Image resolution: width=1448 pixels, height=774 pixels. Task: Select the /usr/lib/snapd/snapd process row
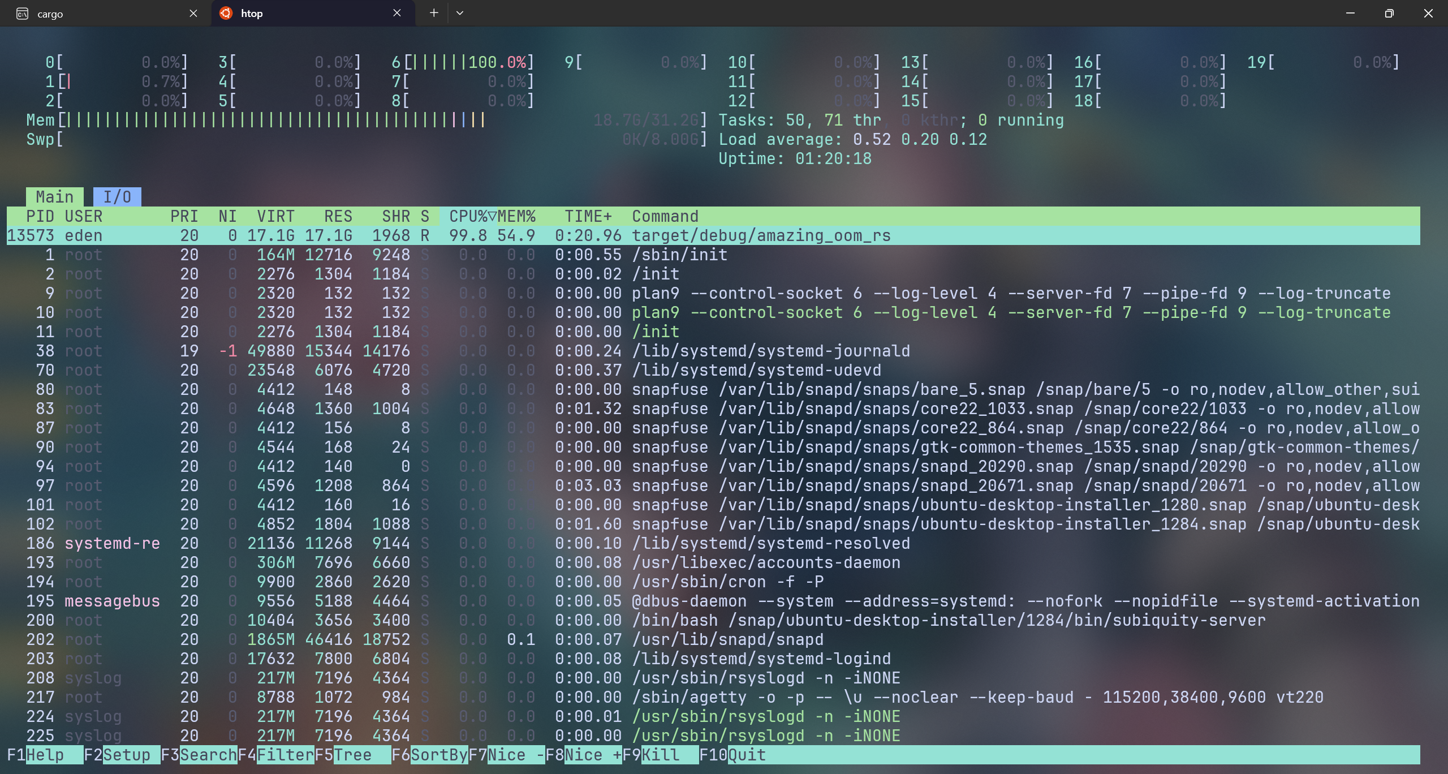tap(713, 639)
